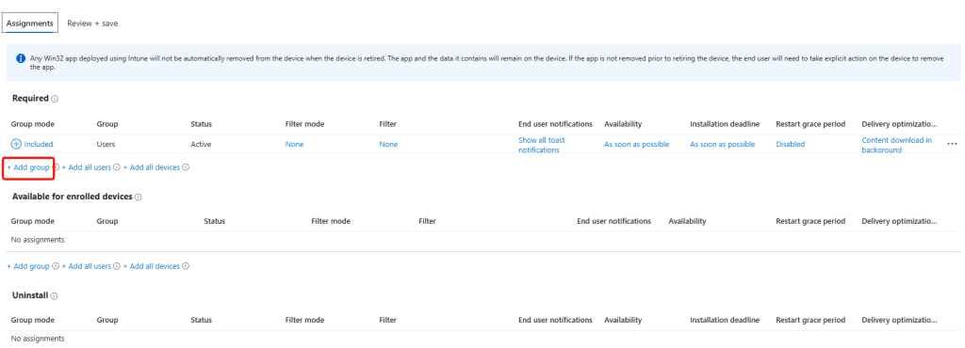
Task: Click Group mode header in Required table
Action: pyautogui.click(x=33, y=124)
